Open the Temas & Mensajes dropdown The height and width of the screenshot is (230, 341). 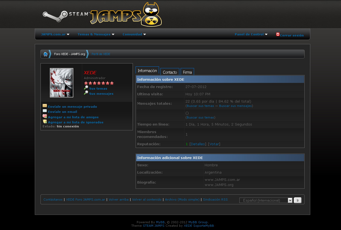(96, 34)
